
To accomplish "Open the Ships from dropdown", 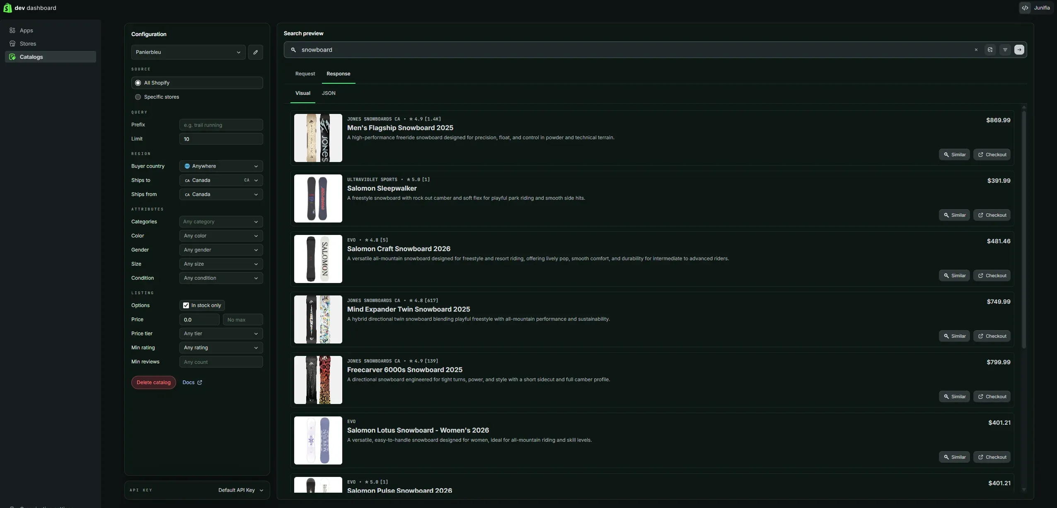I will (x=221, y=194).
